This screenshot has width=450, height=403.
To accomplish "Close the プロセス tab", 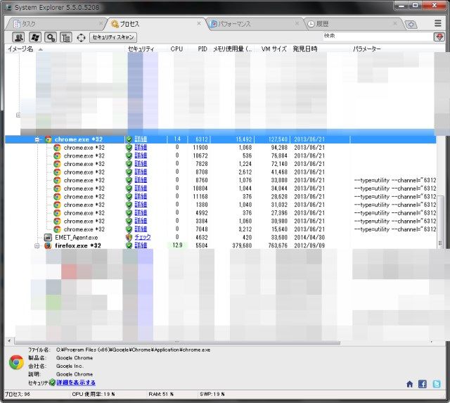I will [x=199, y=23].
